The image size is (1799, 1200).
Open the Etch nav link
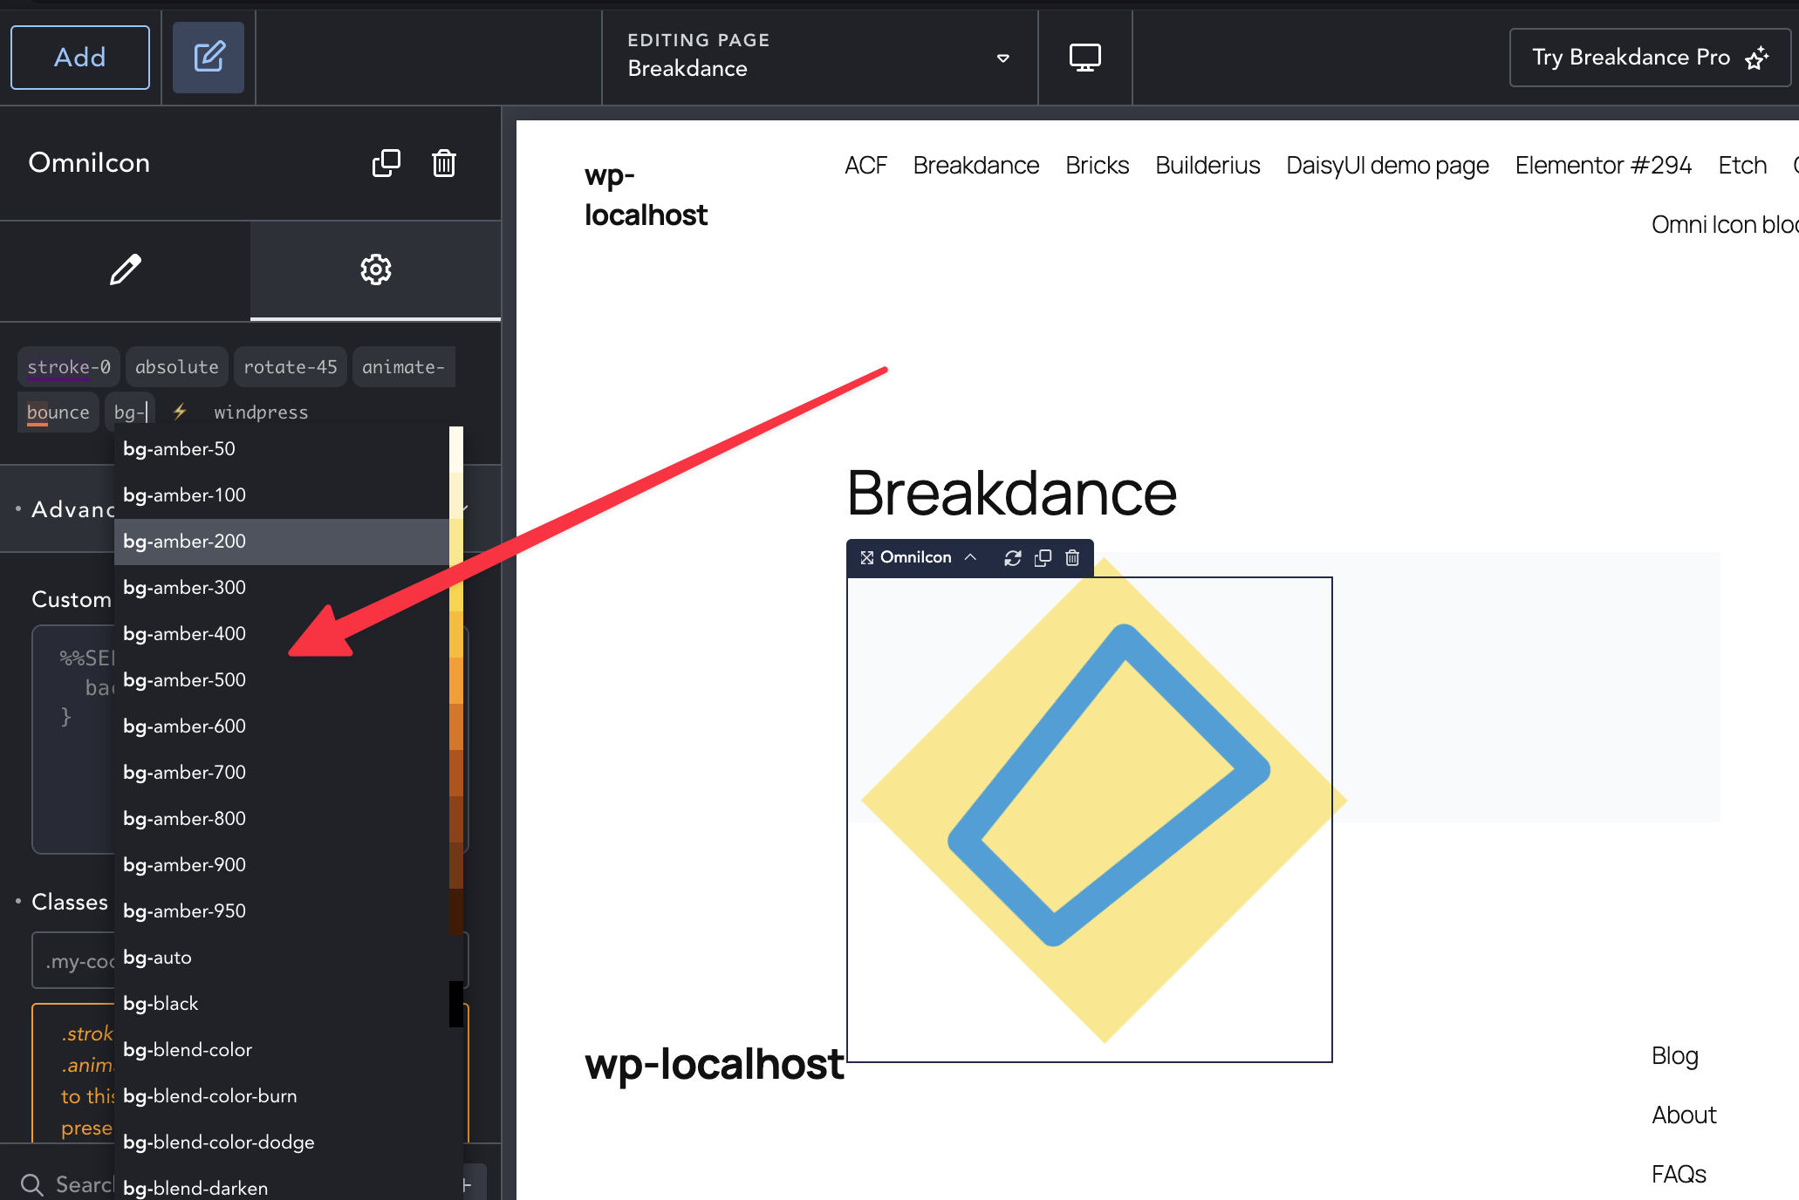coord(1743,166)
